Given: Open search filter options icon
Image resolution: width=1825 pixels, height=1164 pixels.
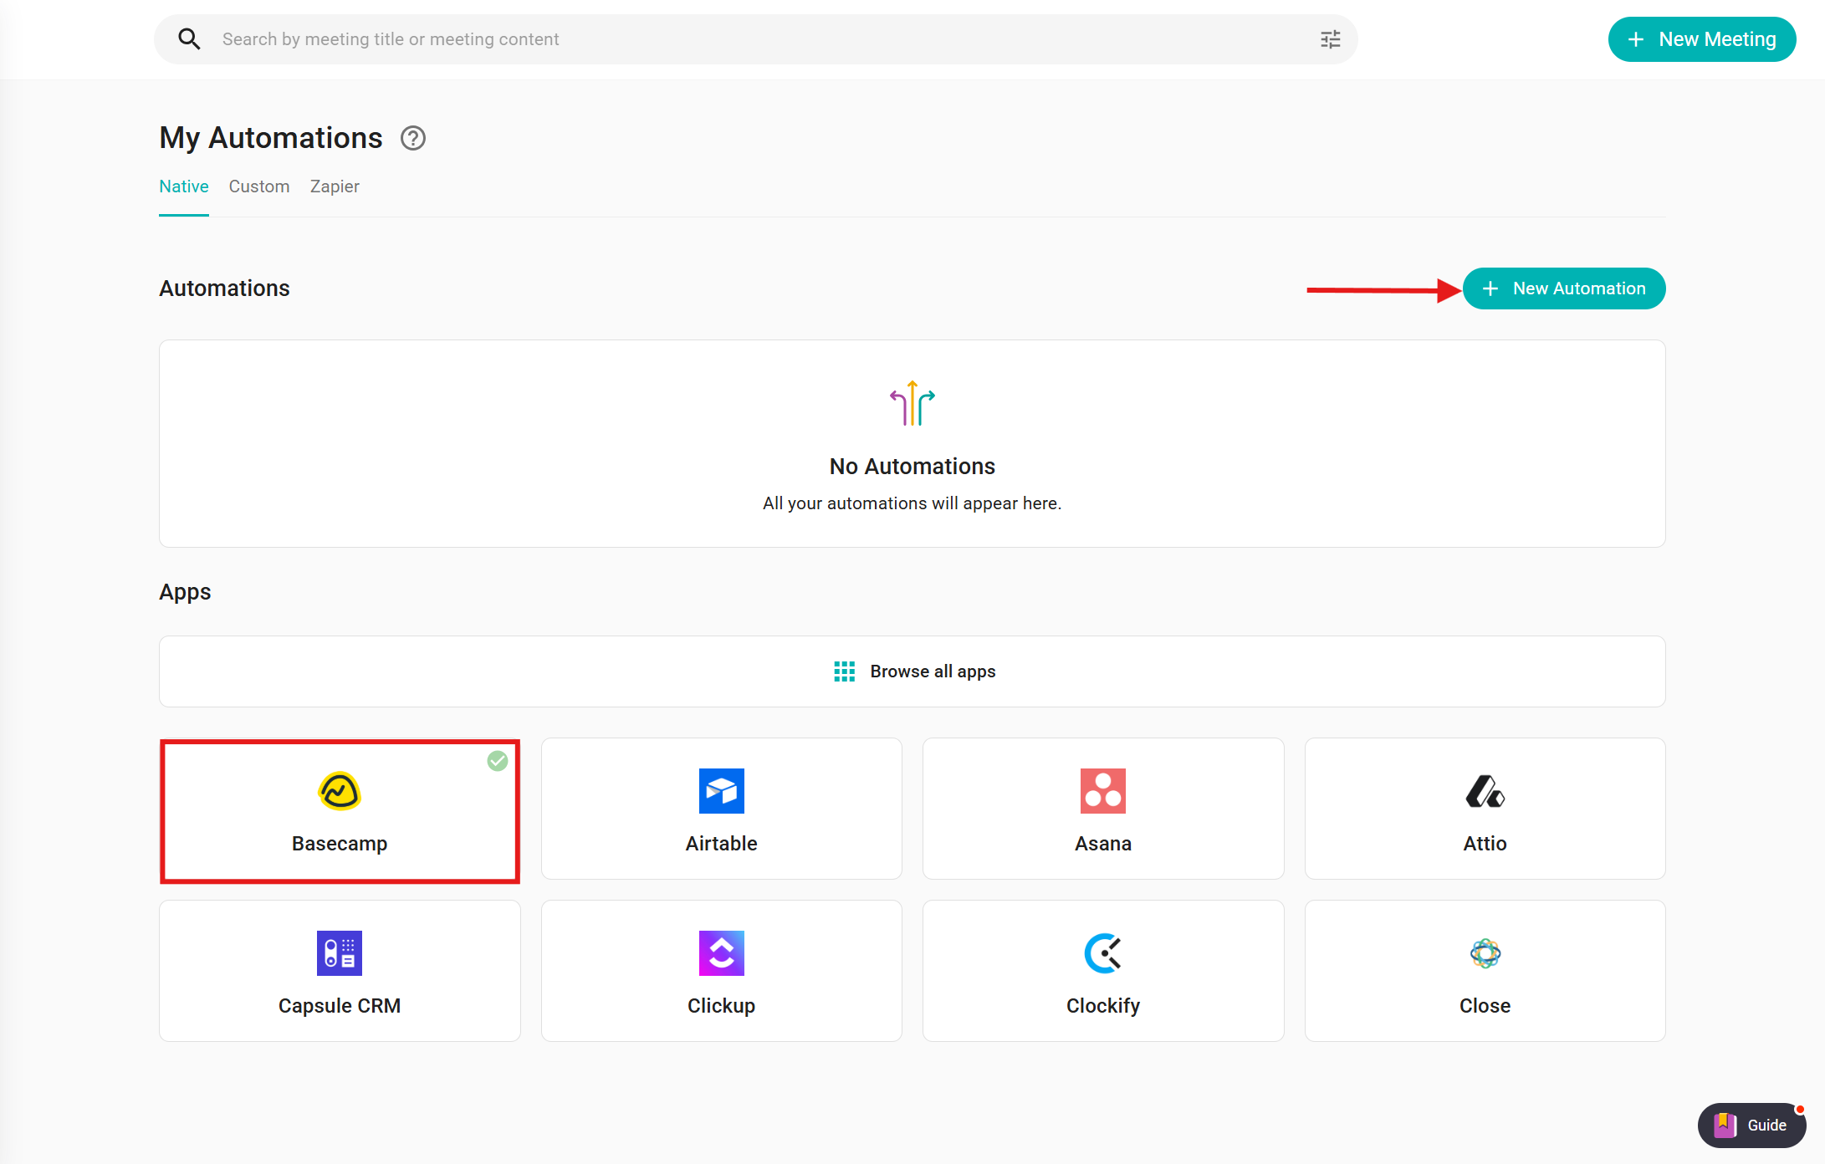Looking at the screenshot, I should click(1330, 39).
